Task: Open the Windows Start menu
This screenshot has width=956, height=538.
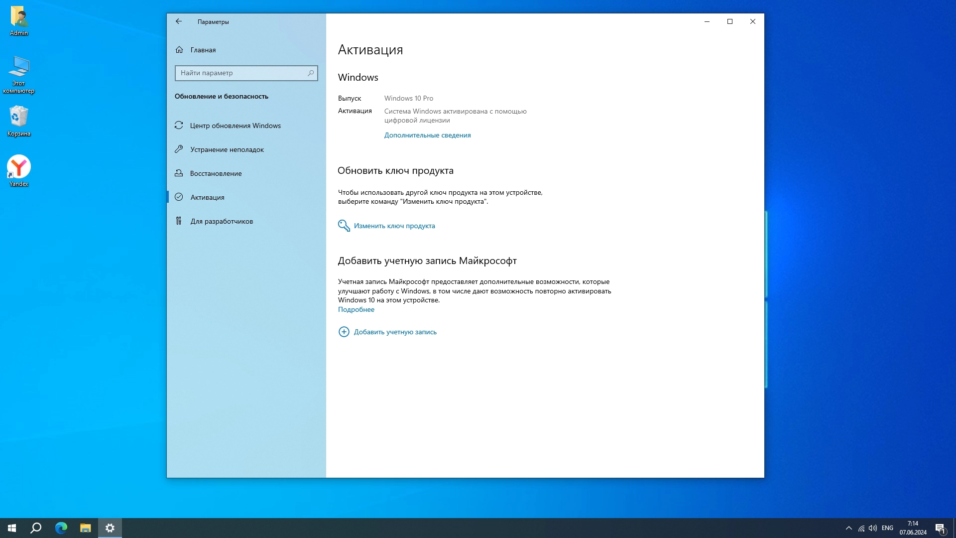Action: 12,528
